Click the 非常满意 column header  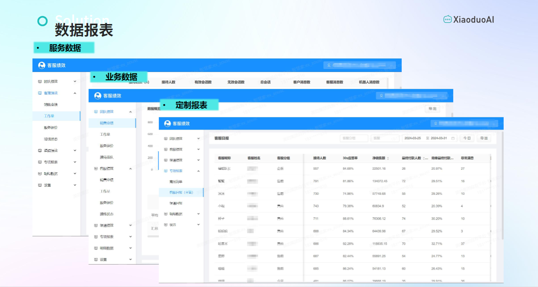coord(467,158)
